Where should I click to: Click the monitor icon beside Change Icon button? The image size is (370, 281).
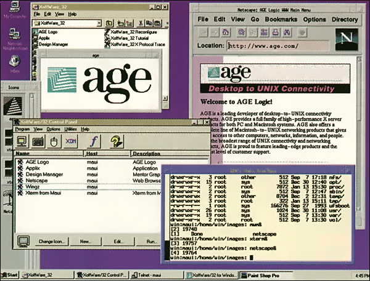23,241
